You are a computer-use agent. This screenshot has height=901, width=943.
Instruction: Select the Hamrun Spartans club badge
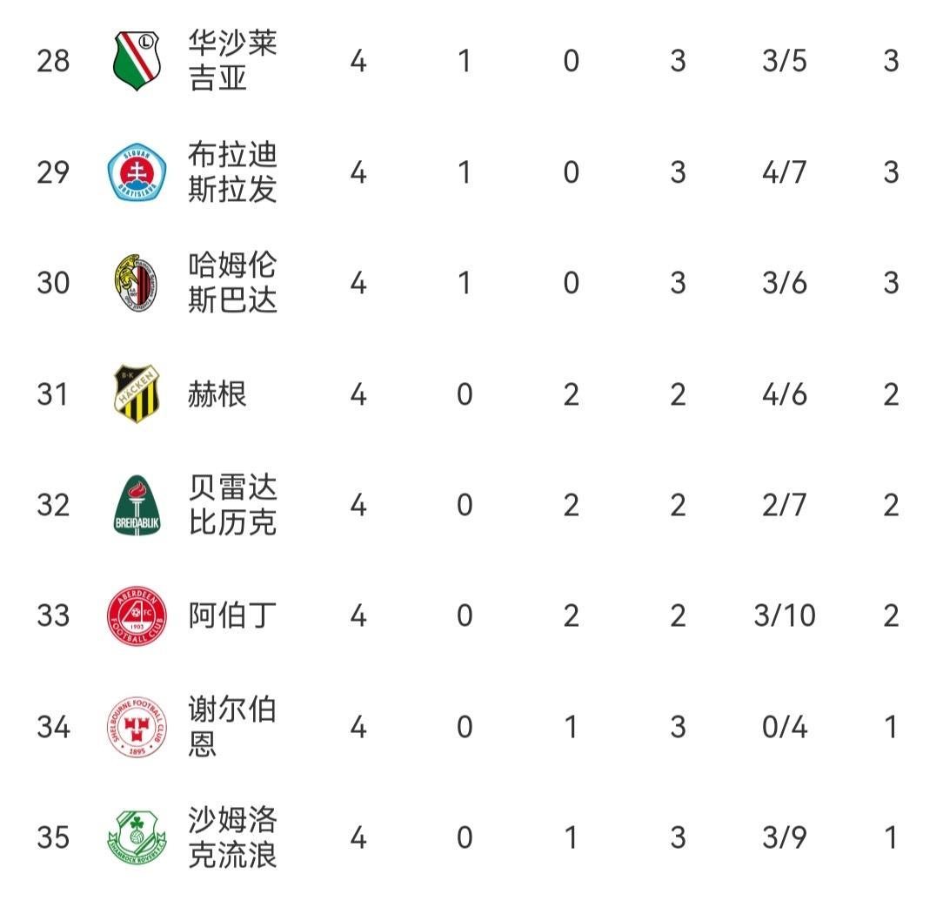[x=137, y=283]
